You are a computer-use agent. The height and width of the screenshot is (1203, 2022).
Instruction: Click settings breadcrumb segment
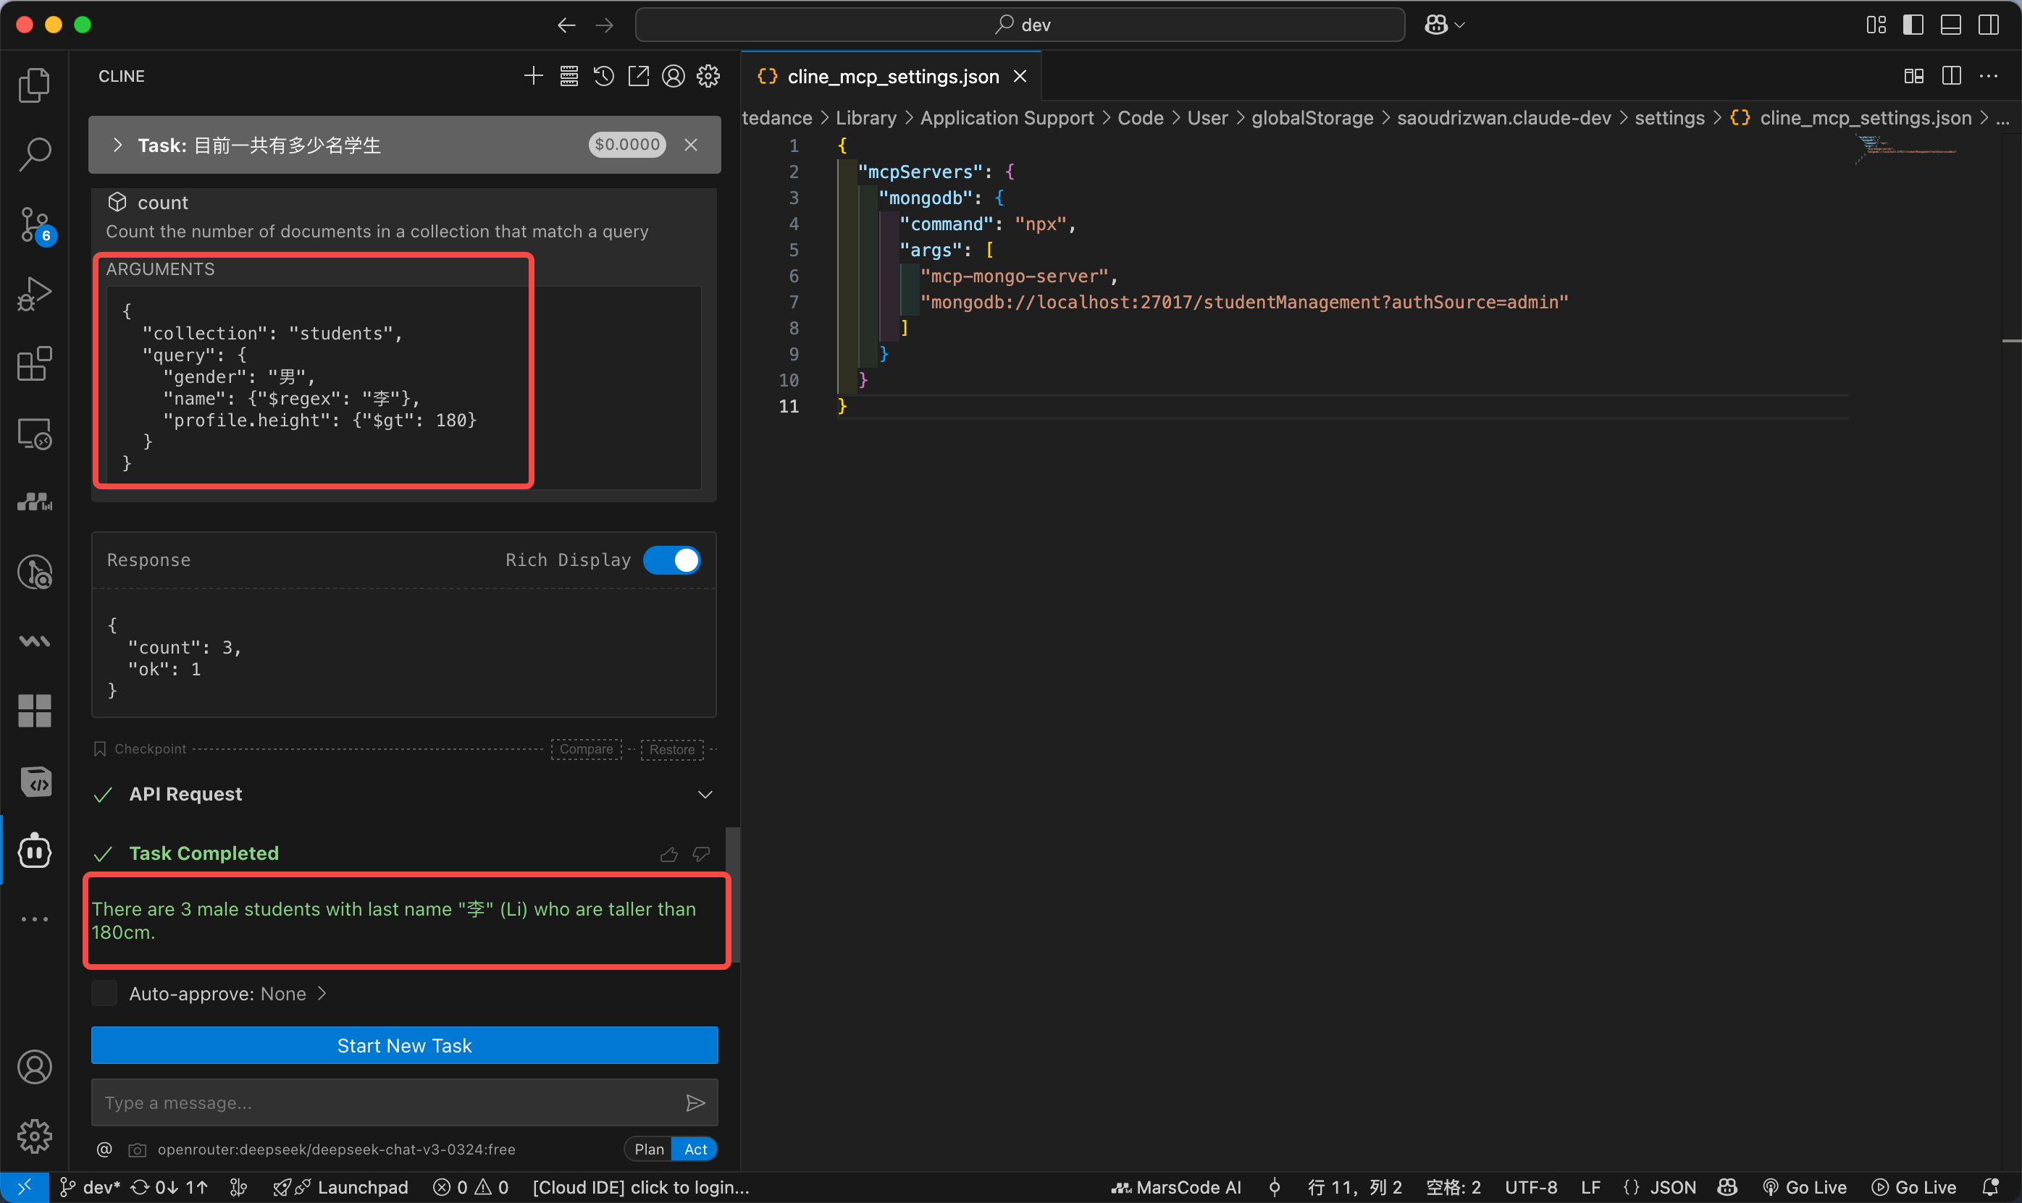[x=1669, y=119]
